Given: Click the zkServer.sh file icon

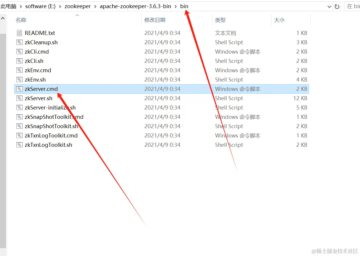Looking at the screenshot, I should click(19, 98).
